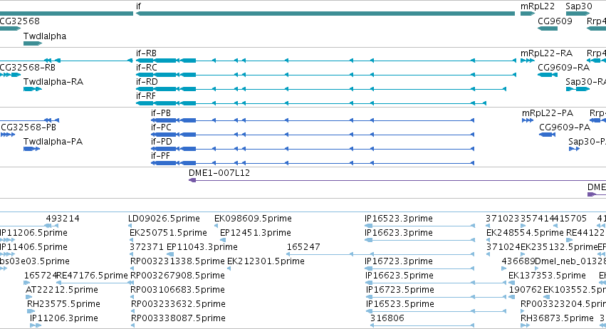Open the RE47176.5prime EST label
Viewport: 606px width, 329px height.
click(92, 276)
